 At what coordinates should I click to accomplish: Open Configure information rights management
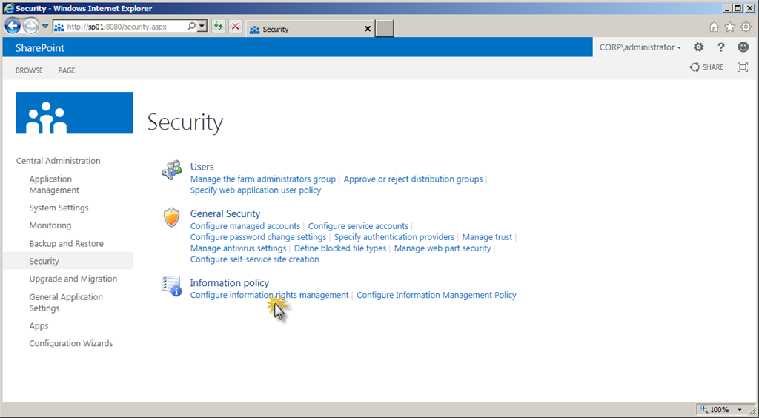pos(269,295)
